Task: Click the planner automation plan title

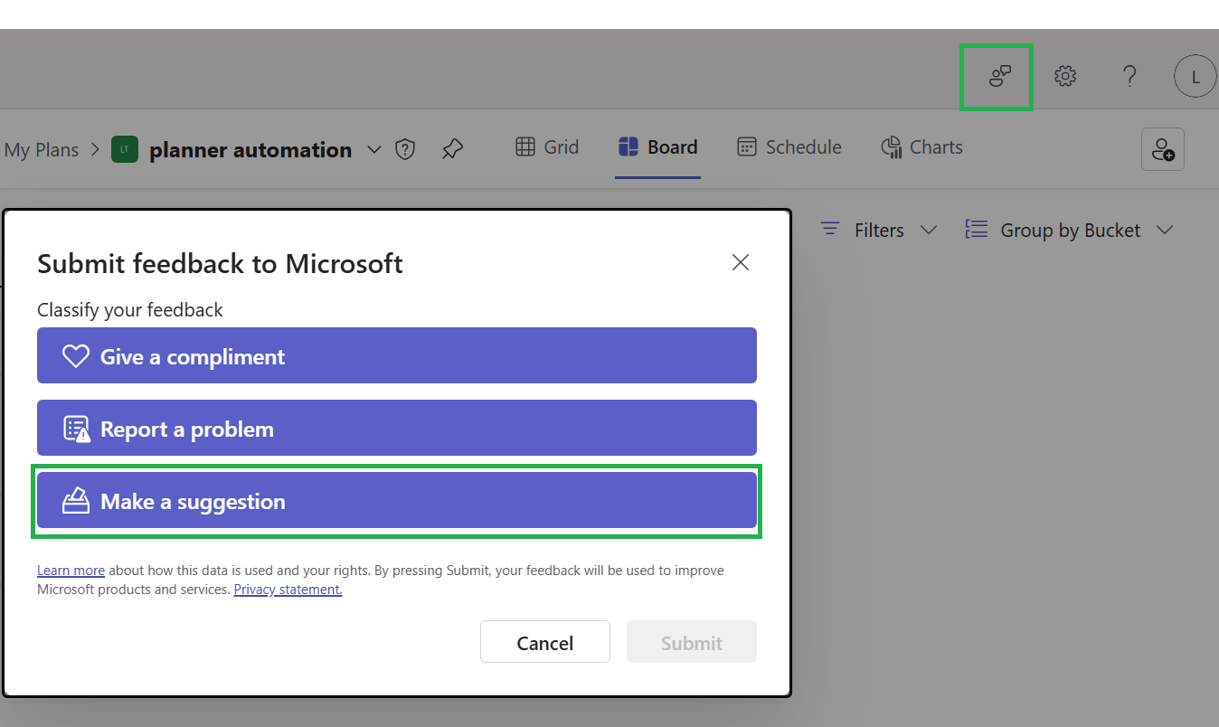Action: (250, 150)
